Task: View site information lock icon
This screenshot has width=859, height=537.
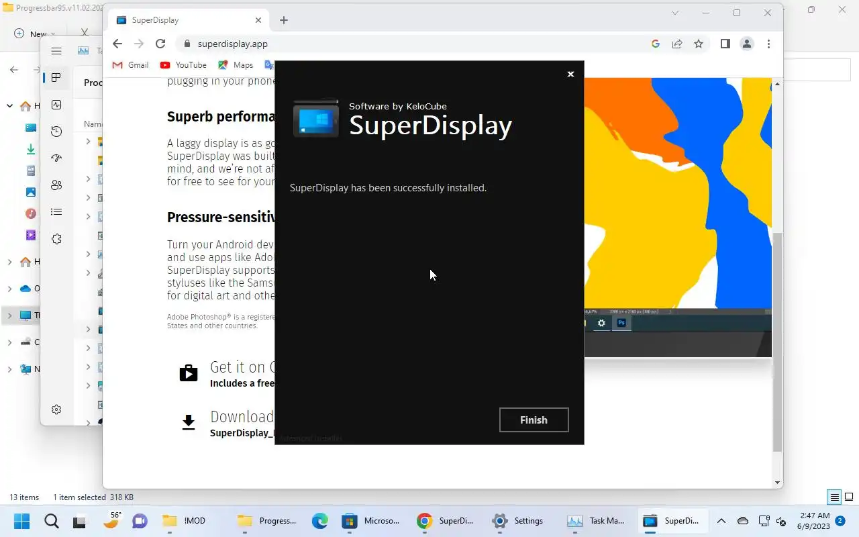Action: (x=187, y=44)
